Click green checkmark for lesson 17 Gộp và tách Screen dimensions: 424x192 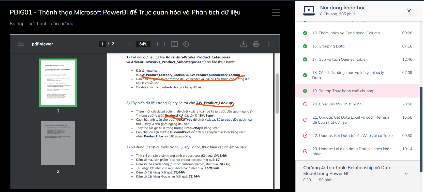tap(305, 59)
